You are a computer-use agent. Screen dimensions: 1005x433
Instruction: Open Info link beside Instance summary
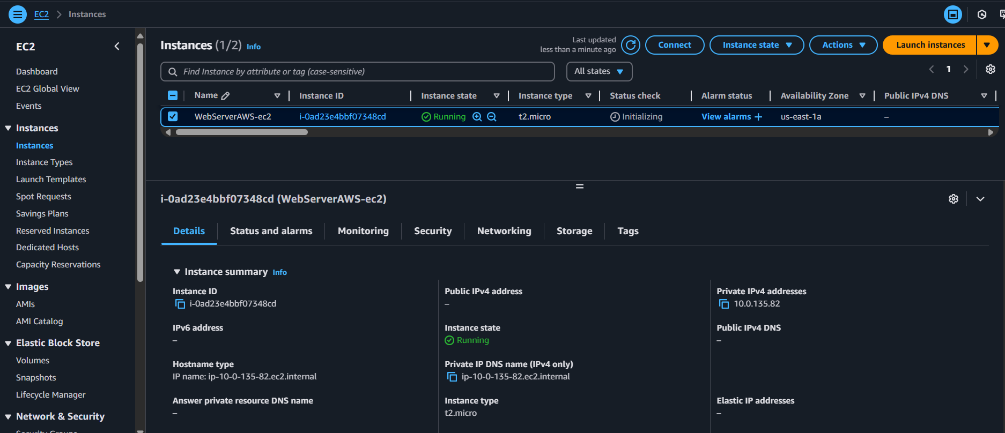(279, 272)
